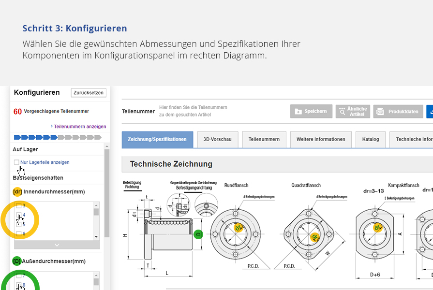Click the configuration panel vertical scrollbar

(107, 193)
